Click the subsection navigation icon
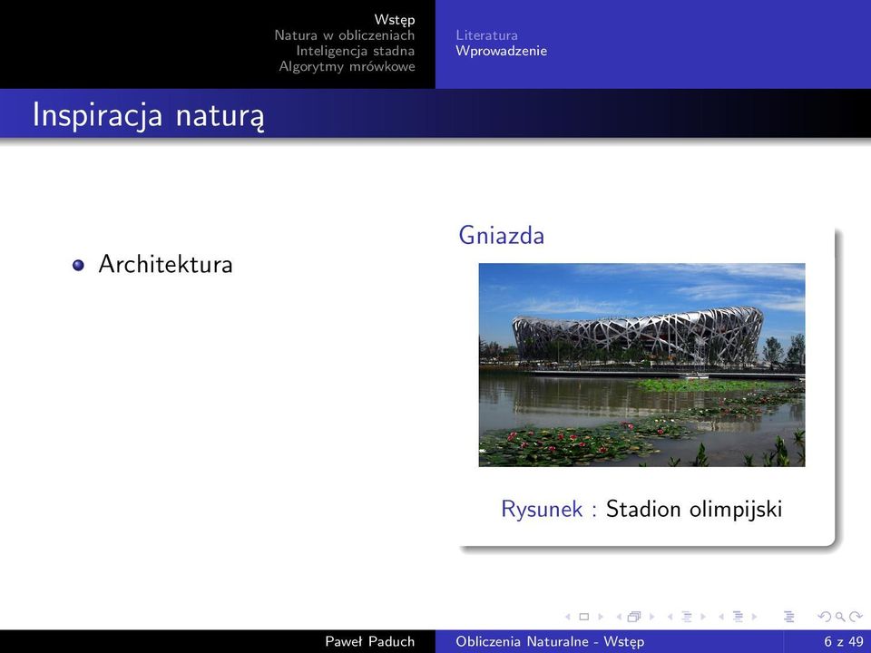 pyautogui.click(x=687, y=617)
